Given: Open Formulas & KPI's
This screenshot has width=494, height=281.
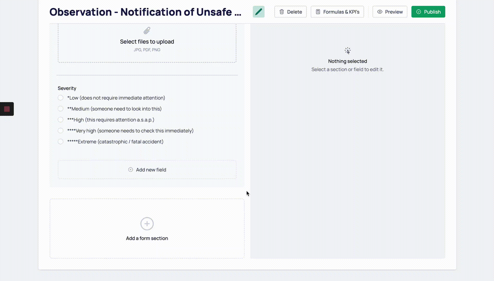Looking at the screenshot, I should pos(337,12).
